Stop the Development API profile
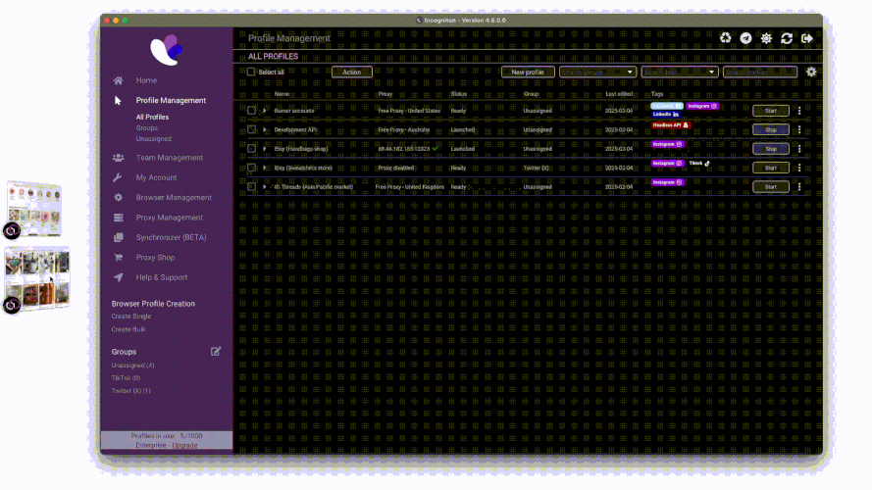The image size is (872, 490). coord(770,129)
